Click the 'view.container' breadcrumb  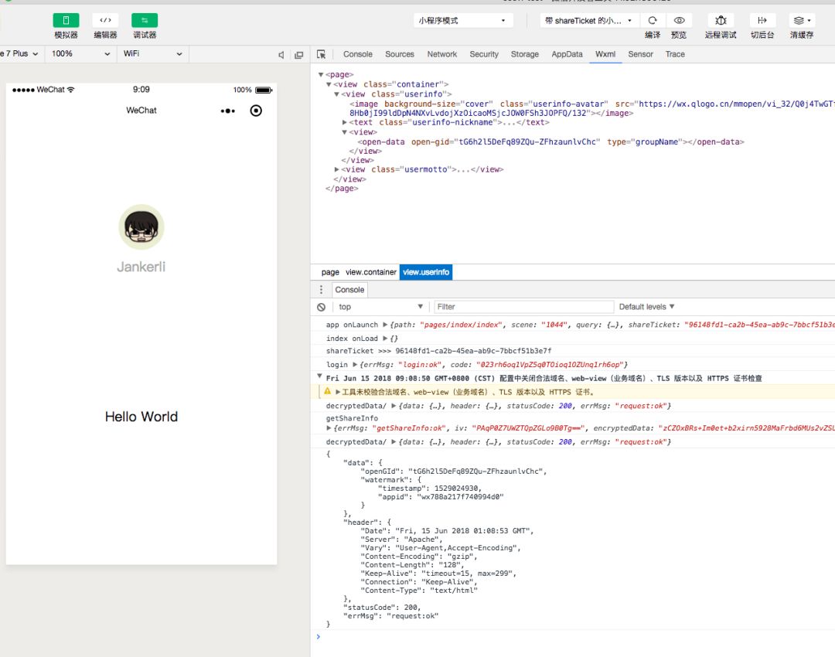pos(371,272)
